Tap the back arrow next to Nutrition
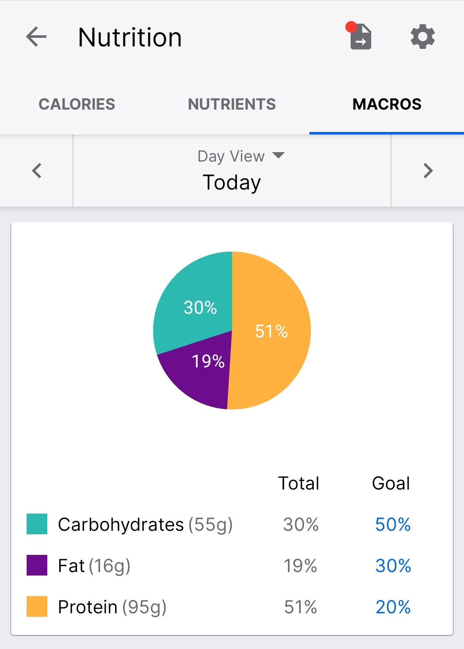The image size is (464, 649). pyautogui.click(x=36, y=37)
